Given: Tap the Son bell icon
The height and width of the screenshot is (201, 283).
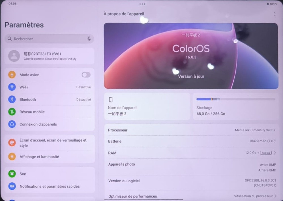Looking at the screenshot, I should tap(12, 174).
